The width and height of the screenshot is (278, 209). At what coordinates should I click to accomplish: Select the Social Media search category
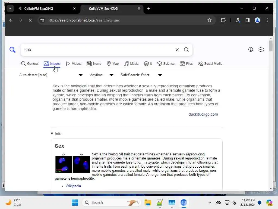click(x=210, y=64)
